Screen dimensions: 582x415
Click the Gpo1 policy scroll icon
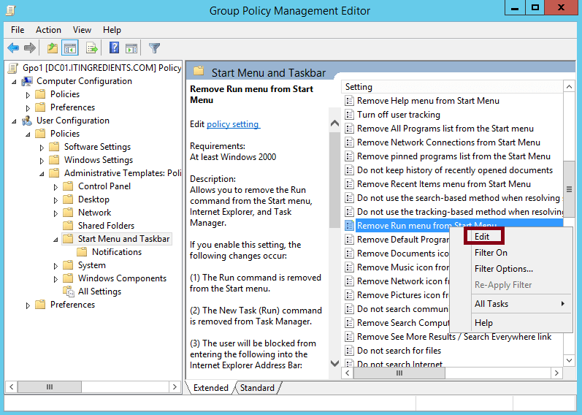click(13, 68)
